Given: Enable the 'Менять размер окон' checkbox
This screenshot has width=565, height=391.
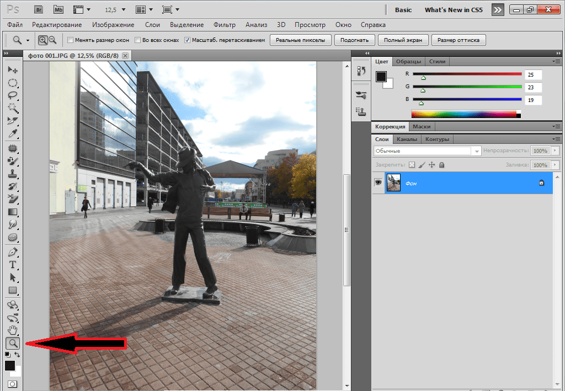Looking at the screenshot, I should (x=70, y=40).
